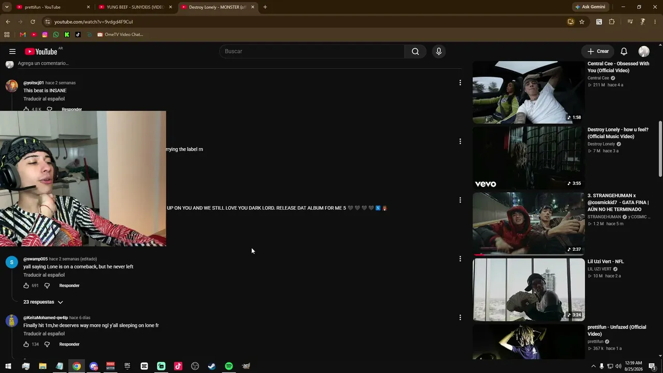The height and width of the screenshot is (373, 663).
Task: Click the Buscar search field
Action: pos(312,51)
